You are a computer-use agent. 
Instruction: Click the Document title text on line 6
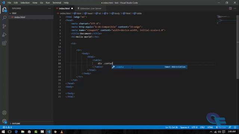(86, 33)
